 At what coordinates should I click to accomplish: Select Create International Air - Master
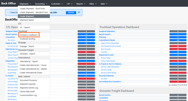pyautogui.click(x=34, y=69)
